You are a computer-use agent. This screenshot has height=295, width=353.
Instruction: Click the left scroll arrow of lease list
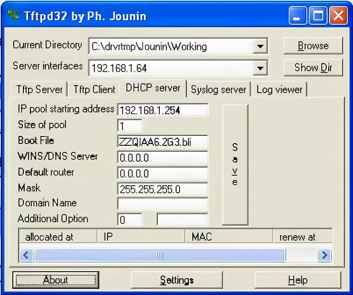pos(26,255)
